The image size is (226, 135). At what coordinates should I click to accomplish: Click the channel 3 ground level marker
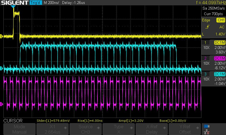tap(1, 68)
